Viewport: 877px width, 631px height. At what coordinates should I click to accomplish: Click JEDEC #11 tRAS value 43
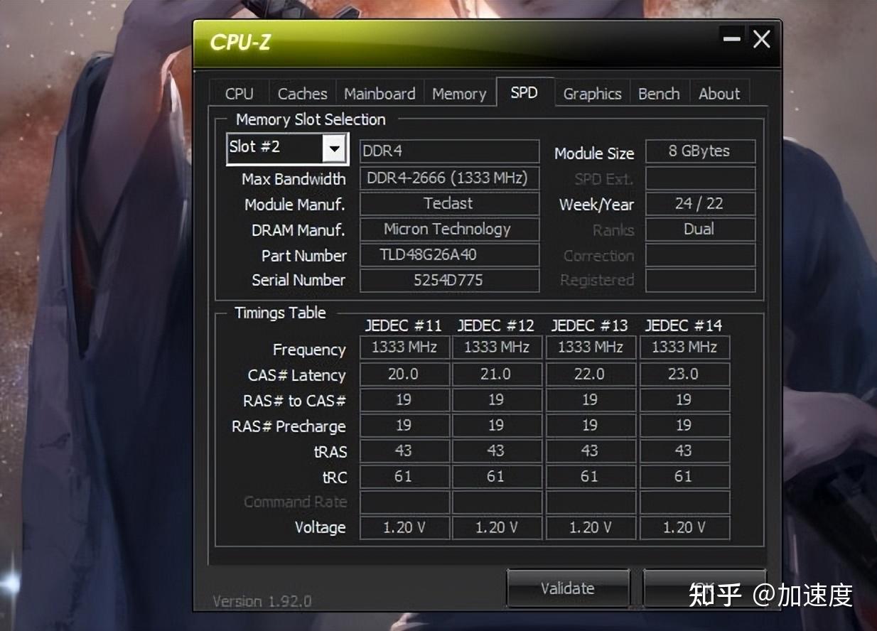404,451
